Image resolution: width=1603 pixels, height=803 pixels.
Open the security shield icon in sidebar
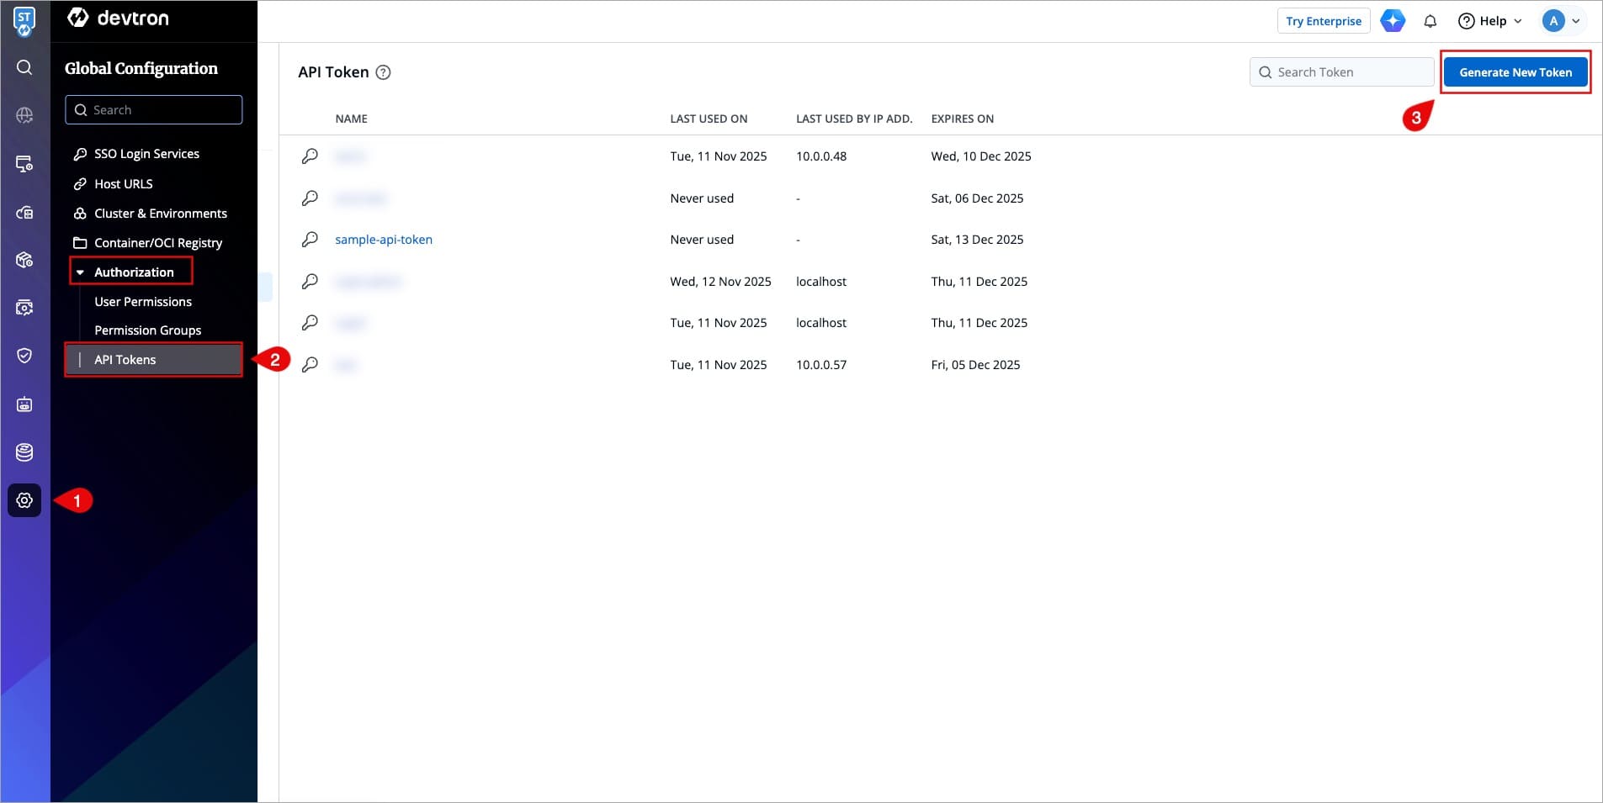point(24,356)
